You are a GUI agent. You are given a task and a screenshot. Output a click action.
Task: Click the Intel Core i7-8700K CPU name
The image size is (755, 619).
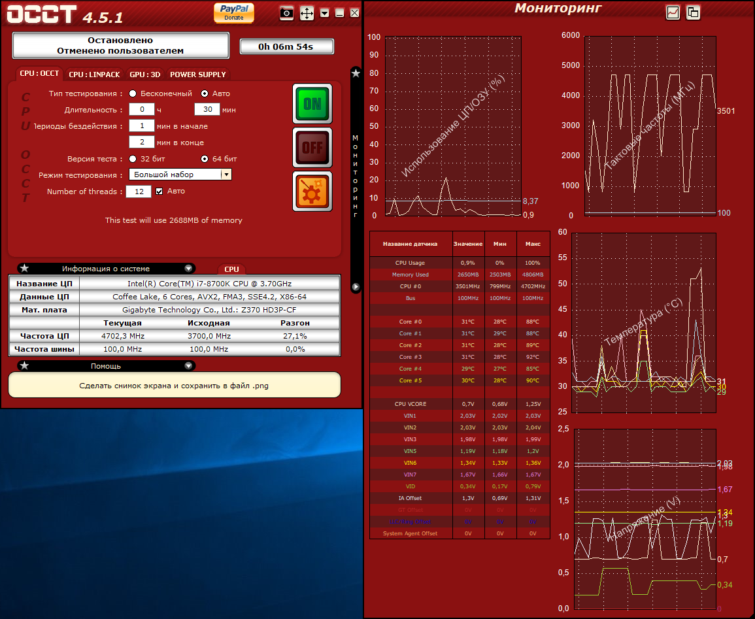coord(209,284)
